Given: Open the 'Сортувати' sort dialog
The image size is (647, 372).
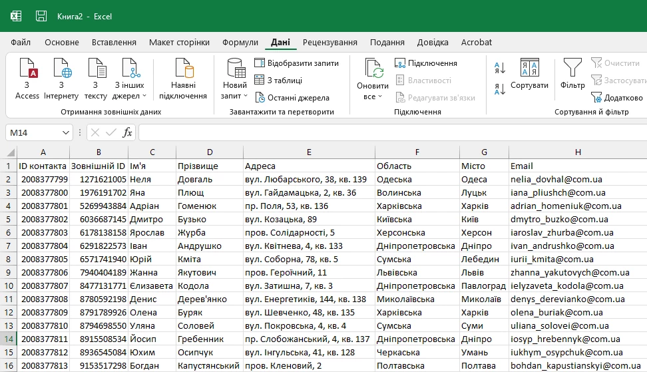Looking at the screenshot, I should point(529,73).
